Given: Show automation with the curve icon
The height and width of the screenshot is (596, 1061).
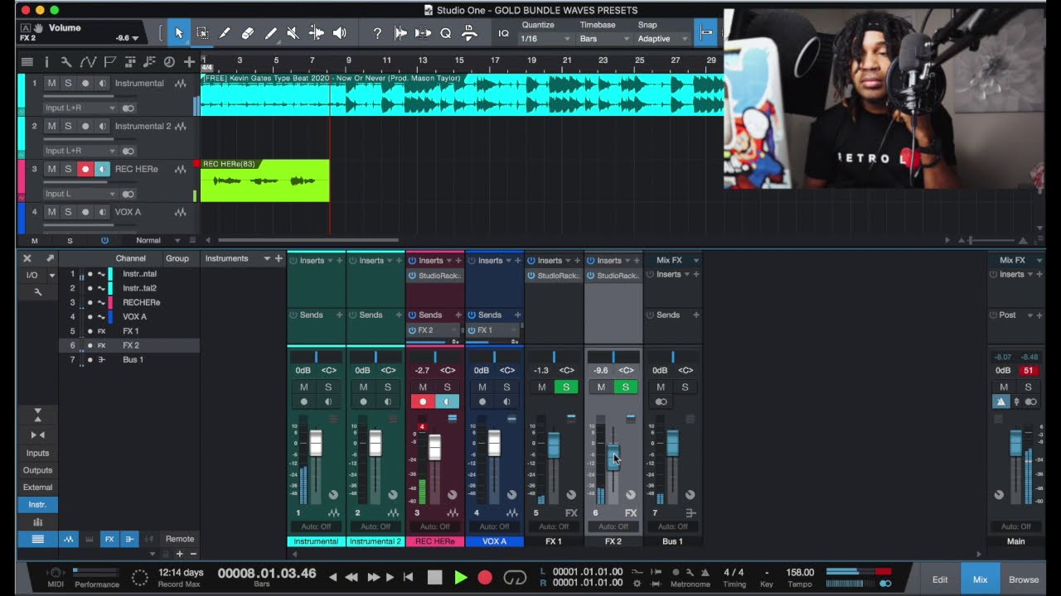Looking at the screenshot, I should click(x=88, y=61).
